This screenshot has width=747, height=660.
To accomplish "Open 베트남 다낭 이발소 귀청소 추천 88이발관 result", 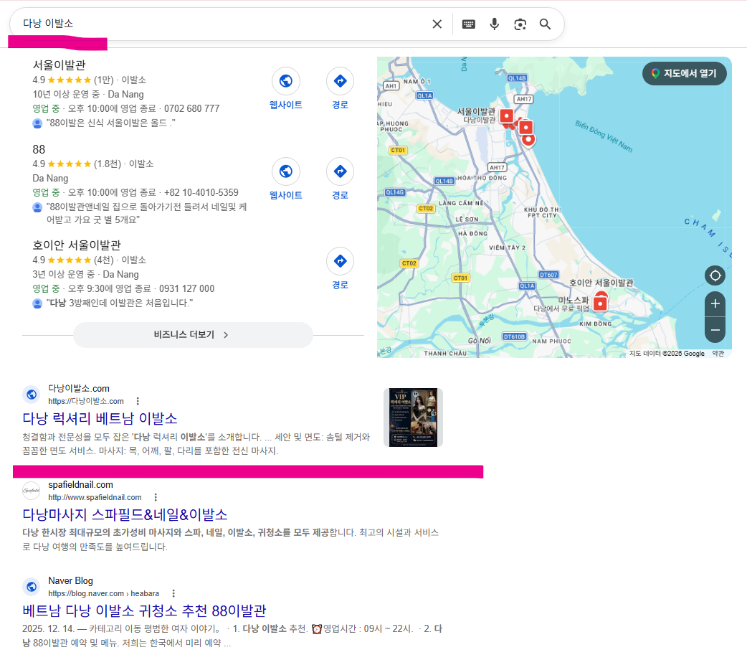I will (x=144, y=611).
